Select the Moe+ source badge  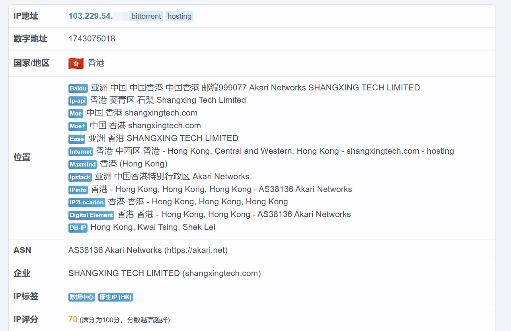78,126
